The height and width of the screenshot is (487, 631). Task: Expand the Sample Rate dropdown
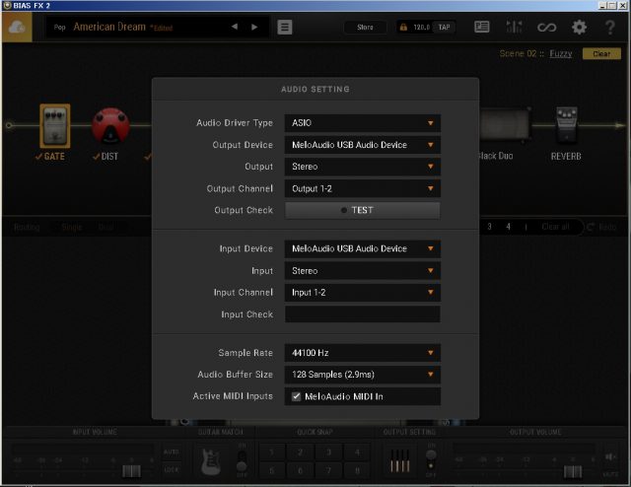(x=362, y=353)
